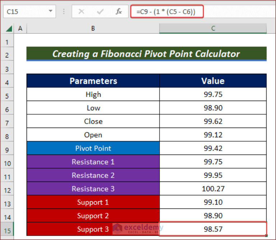Screen dimensions: 276x240
Task: Click Close value 99.62
Action: (x=213, y=121)
